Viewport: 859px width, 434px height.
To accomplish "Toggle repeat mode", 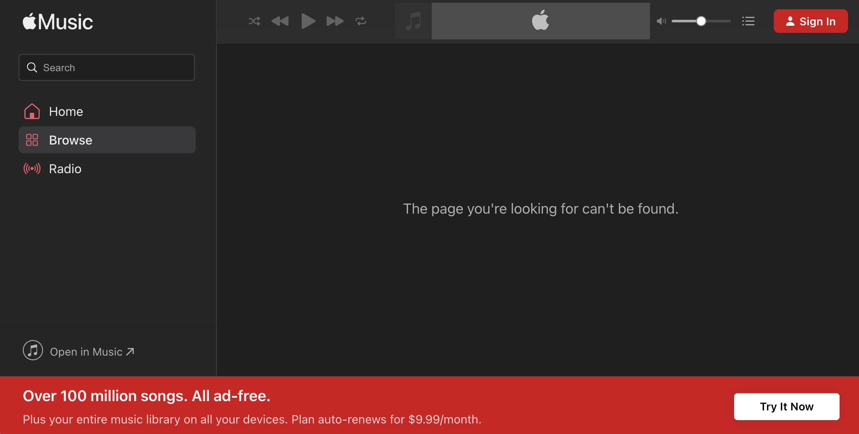I will coord(361,21).
